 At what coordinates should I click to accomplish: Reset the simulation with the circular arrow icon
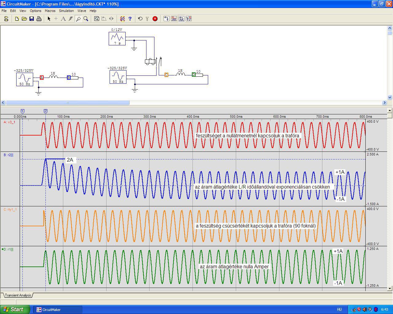pos(140,19)
